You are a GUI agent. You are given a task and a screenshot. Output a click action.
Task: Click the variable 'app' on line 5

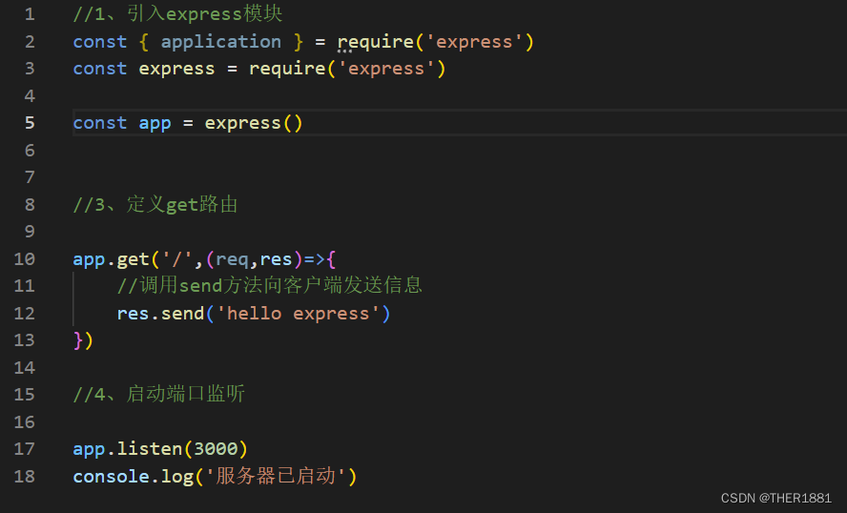(x=155, y=124)
